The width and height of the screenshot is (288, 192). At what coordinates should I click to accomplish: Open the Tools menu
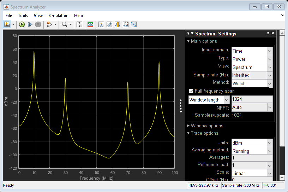tap(23, 16)
